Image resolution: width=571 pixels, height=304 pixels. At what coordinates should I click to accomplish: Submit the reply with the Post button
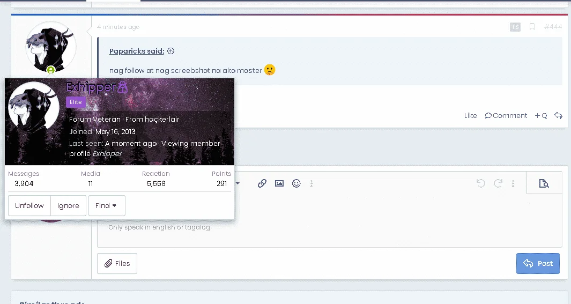[538, 264]
